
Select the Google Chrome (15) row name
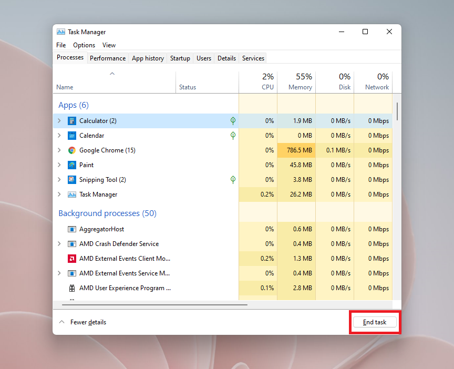tap(107, 150)
